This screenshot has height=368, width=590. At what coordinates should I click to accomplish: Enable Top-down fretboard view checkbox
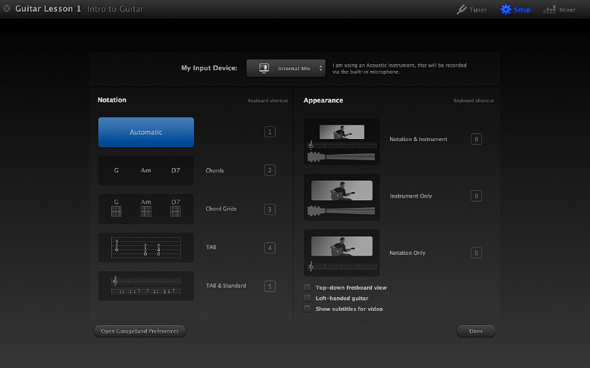[307, 288]
